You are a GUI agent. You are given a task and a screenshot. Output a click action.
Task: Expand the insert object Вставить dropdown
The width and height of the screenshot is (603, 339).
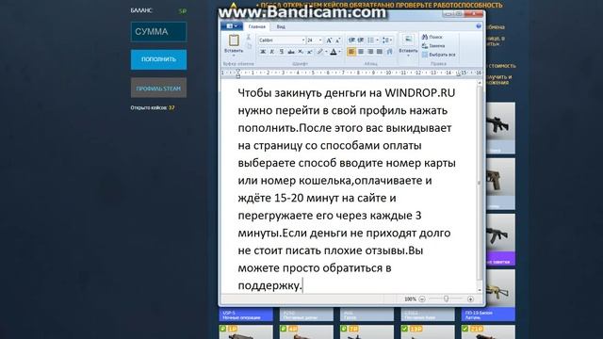[408, 56]
